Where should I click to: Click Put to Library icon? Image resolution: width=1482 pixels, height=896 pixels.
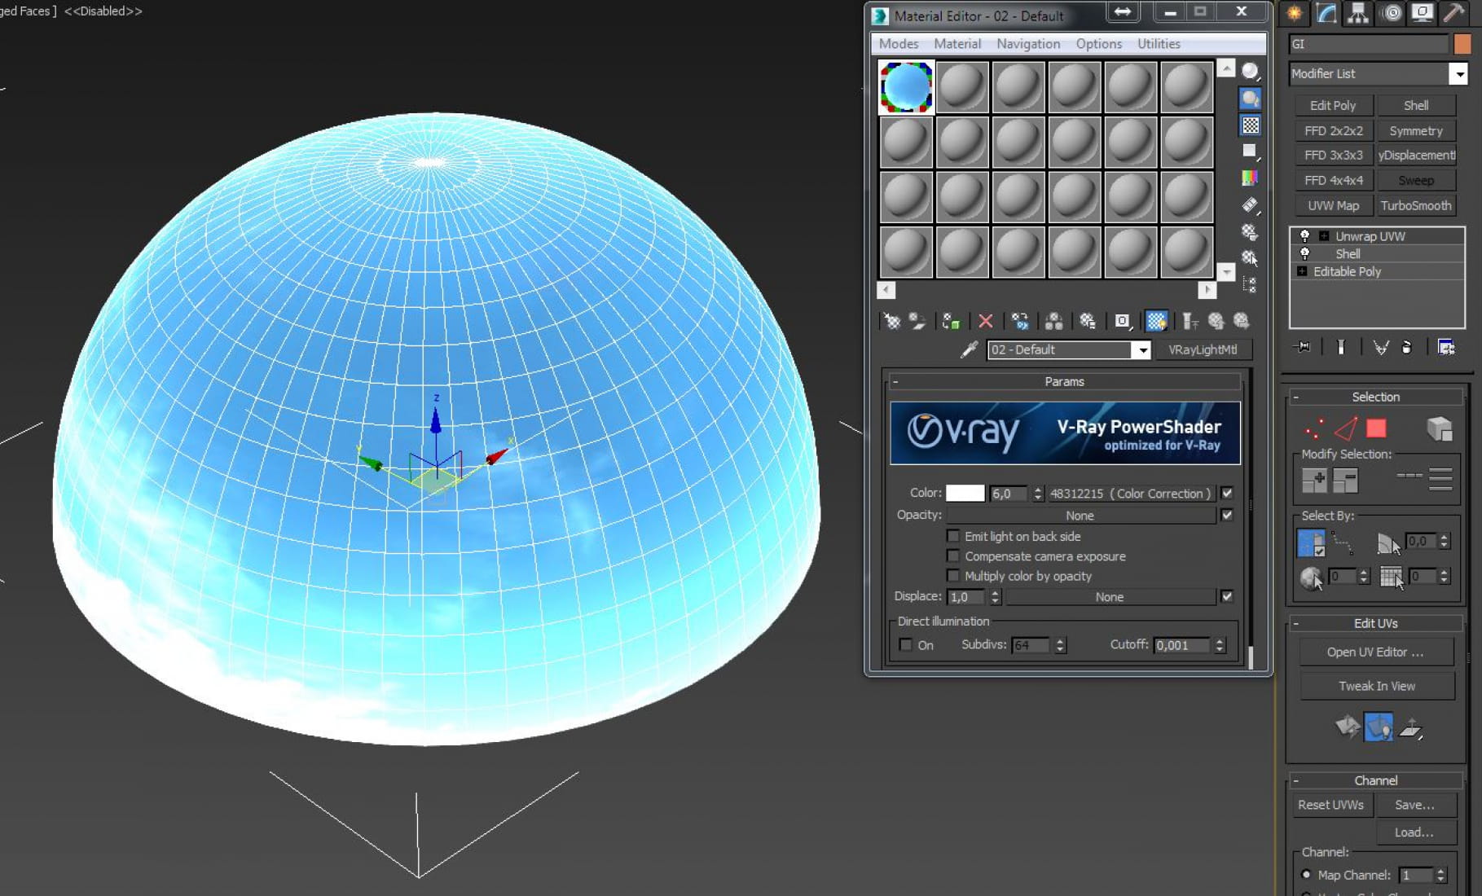[1087, 322]
